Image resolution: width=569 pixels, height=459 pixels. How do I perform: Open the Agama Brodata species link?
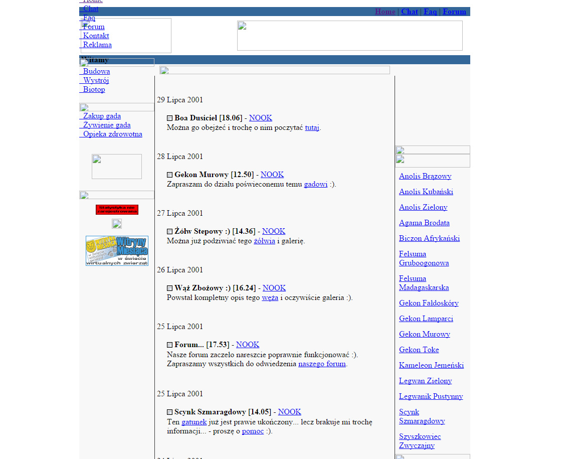click(424, 223)
